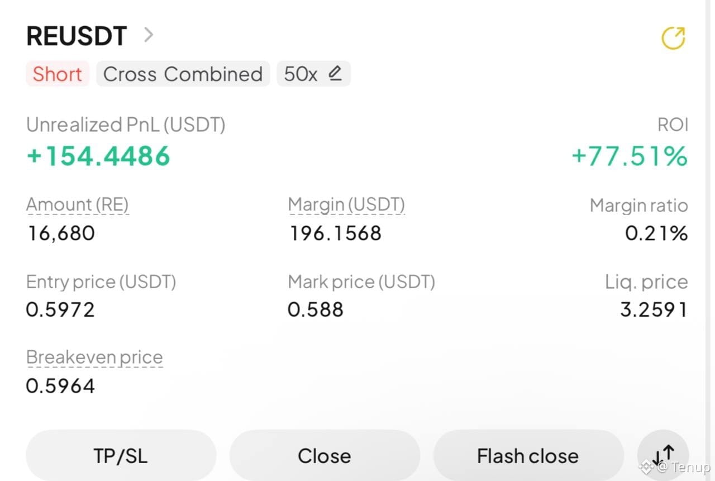This screenshot has height=481, width=715.
Task: Tap the yellow share position icon
Action: 673,38
